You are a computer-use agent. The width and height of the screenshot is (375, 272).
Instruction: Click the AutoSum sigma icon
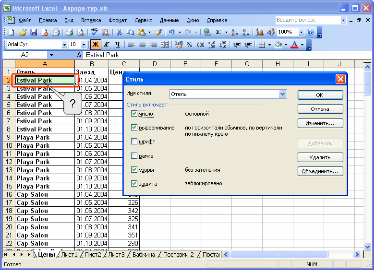click(218, 32)
